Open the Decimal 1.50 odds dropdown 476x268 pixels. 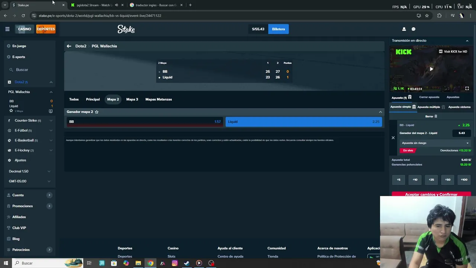30,171
